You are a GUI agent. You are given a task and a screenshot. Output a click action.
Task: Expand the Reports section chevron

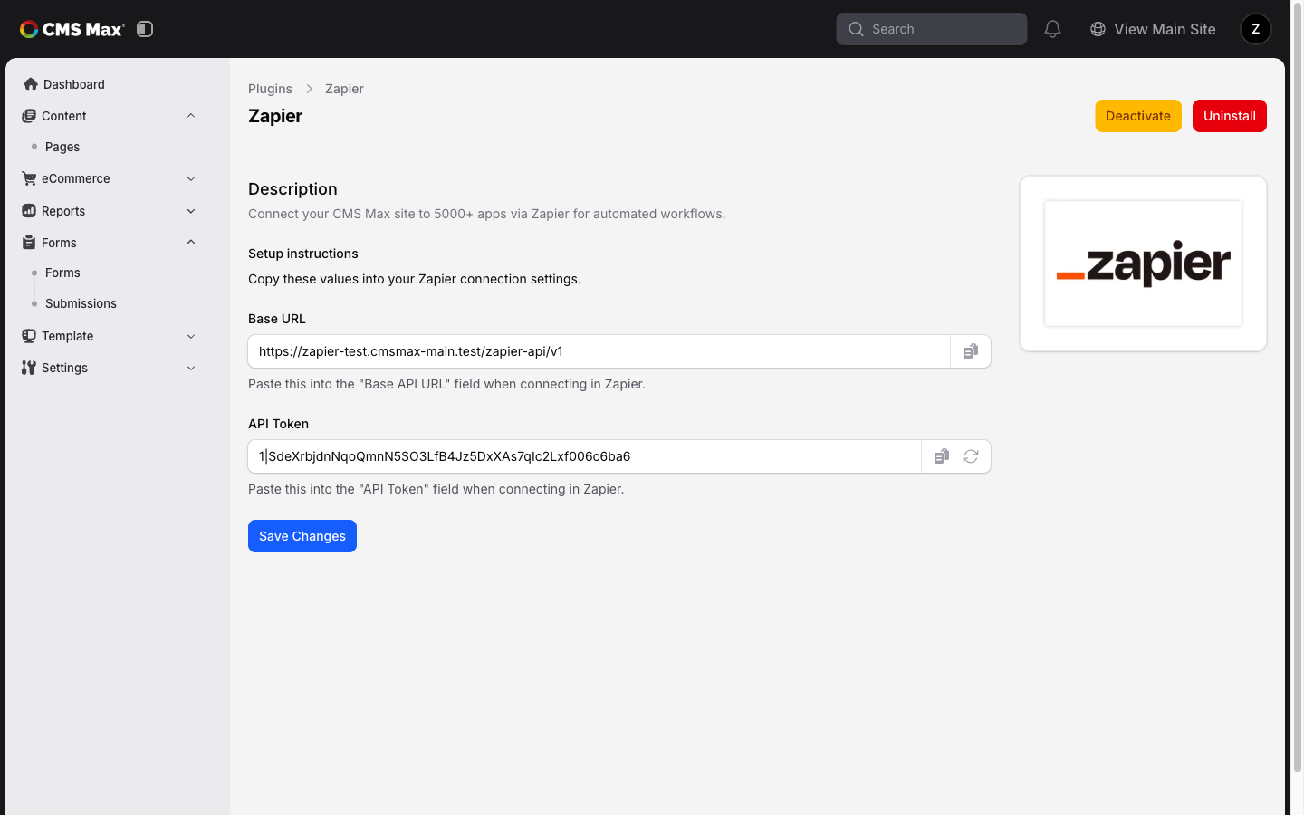tap(191, 211)
